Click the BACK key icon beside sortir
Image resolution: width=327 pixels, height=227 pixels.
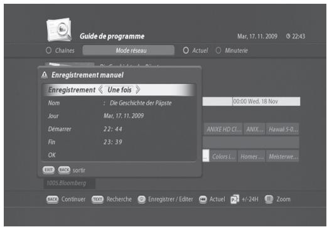click(64, 170)
